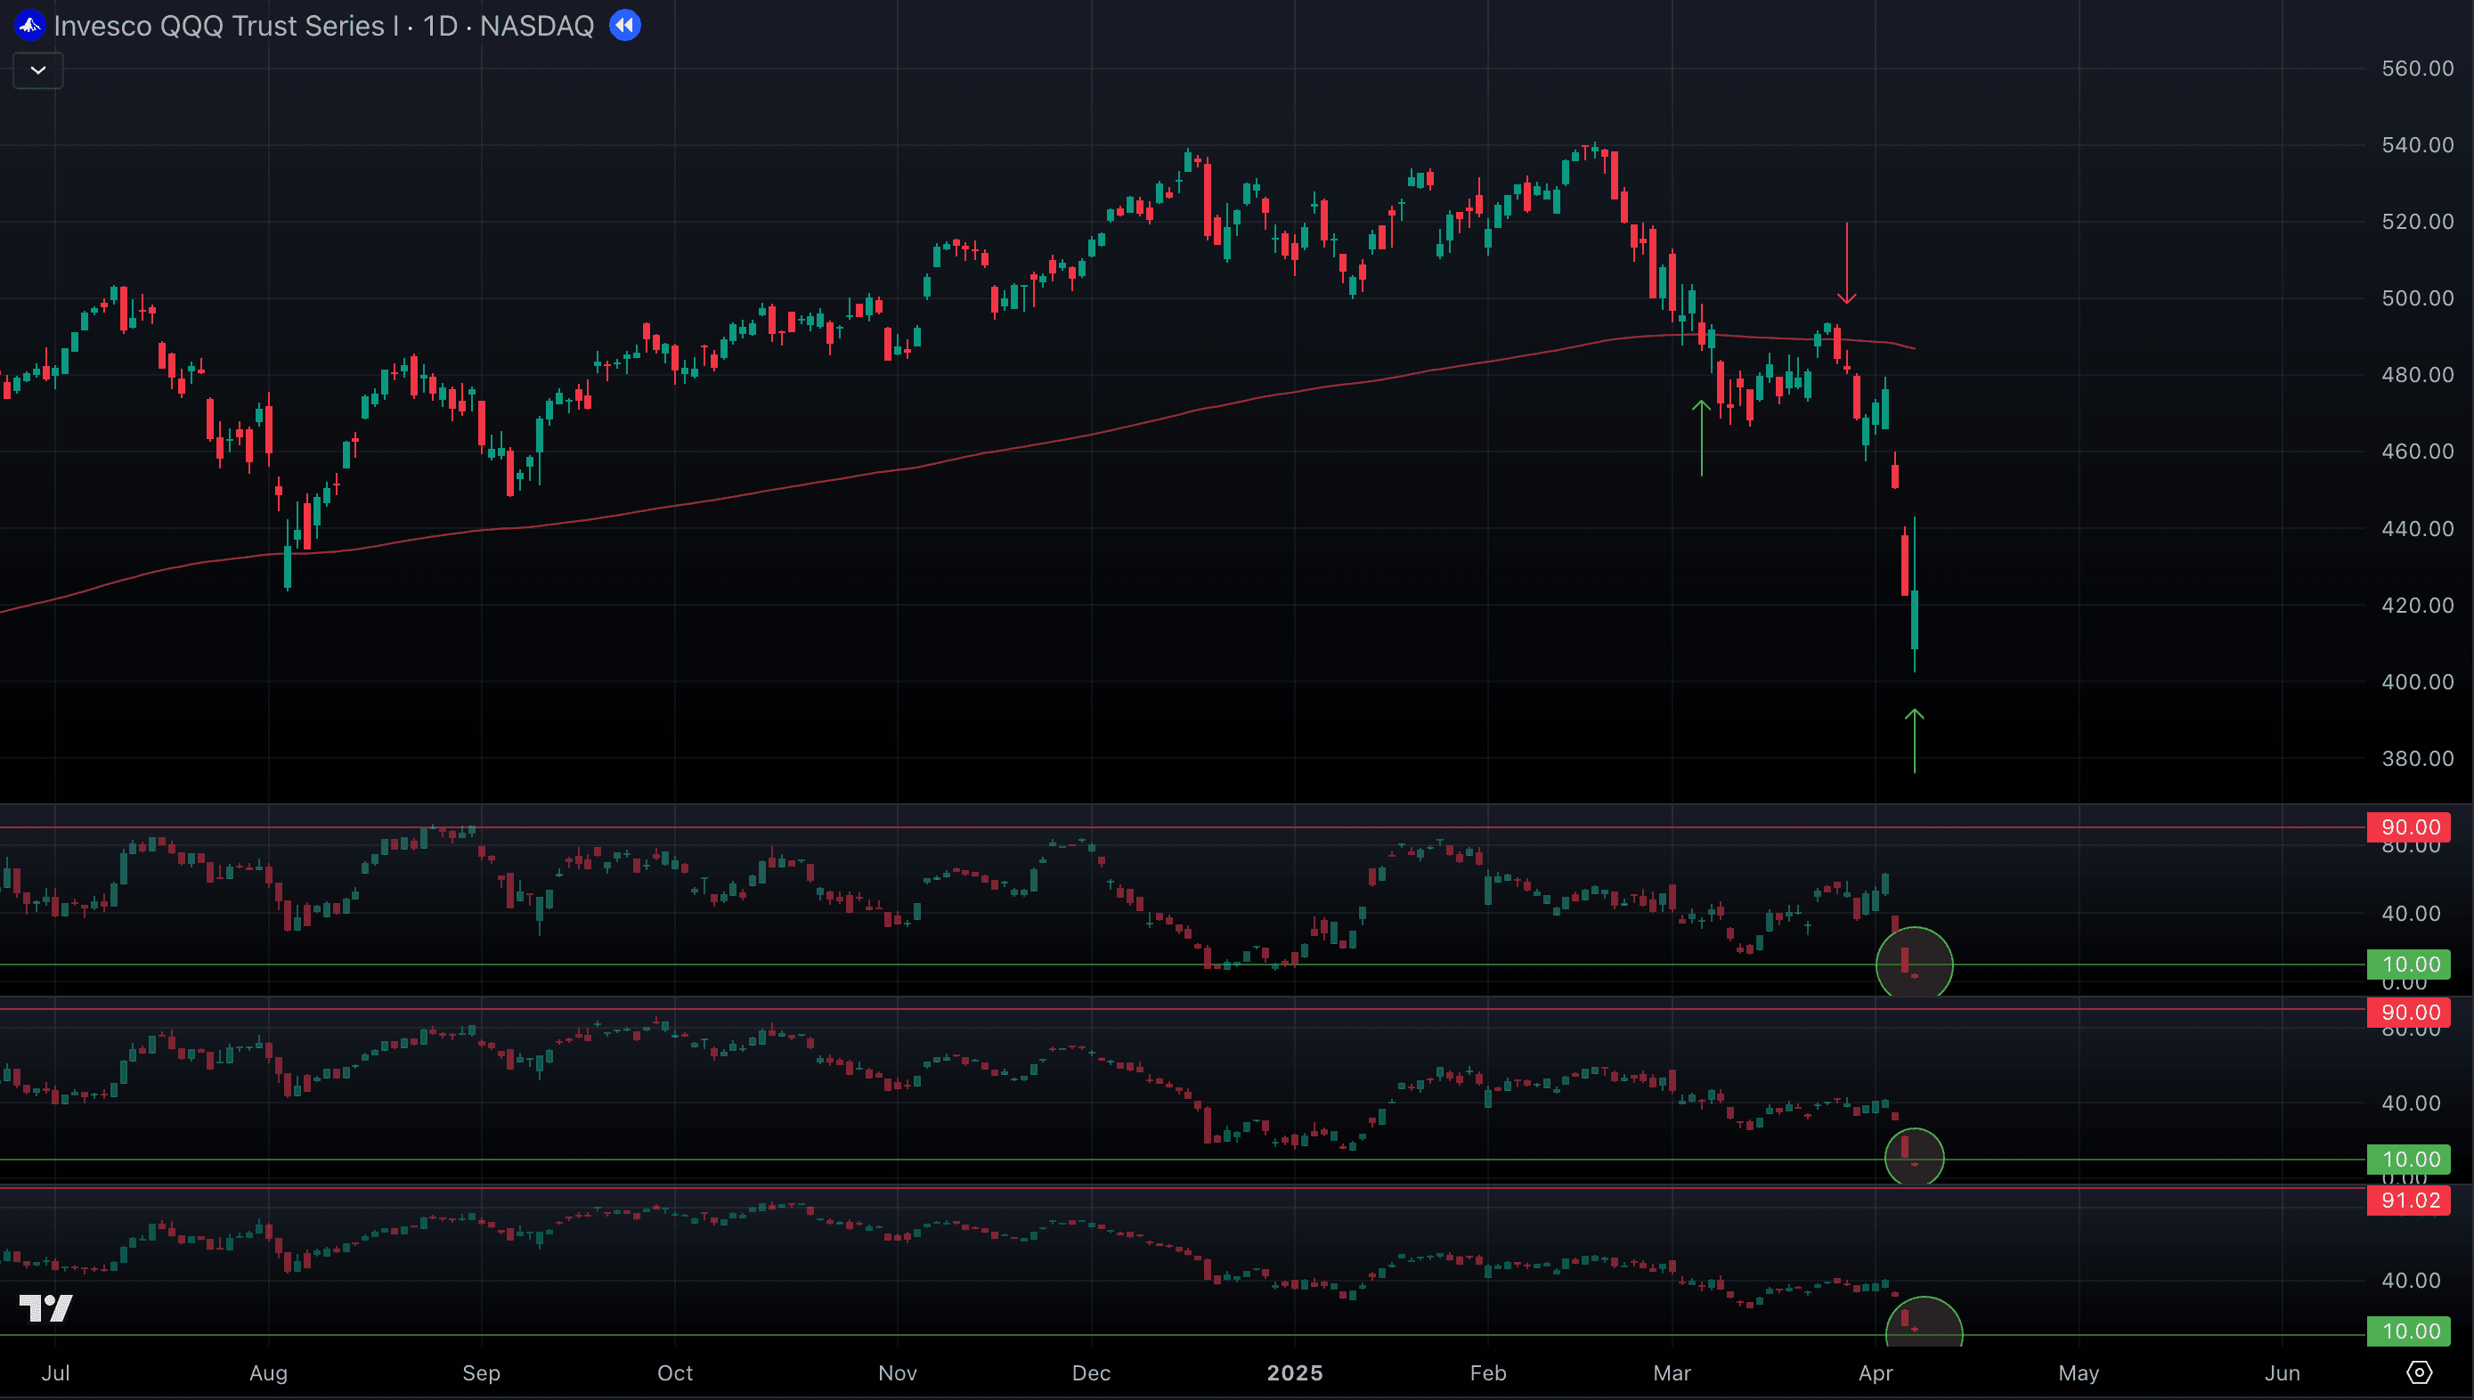Open the chart settings gear icon
Image resolution: width=2474 pixels, height=1400 pixels.
point(2419,1372)
